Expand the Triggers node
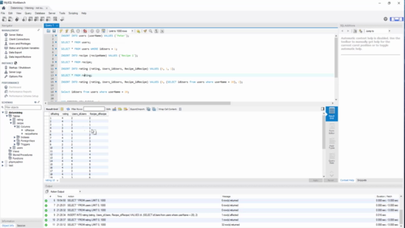 point(15,144)
